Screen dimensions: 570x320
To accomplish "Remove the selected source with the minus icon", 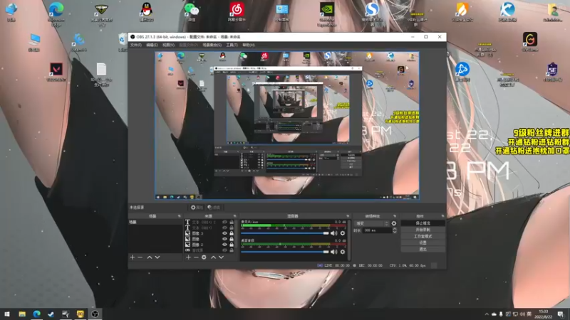I will pyautogui.click(x=196, y=257).
